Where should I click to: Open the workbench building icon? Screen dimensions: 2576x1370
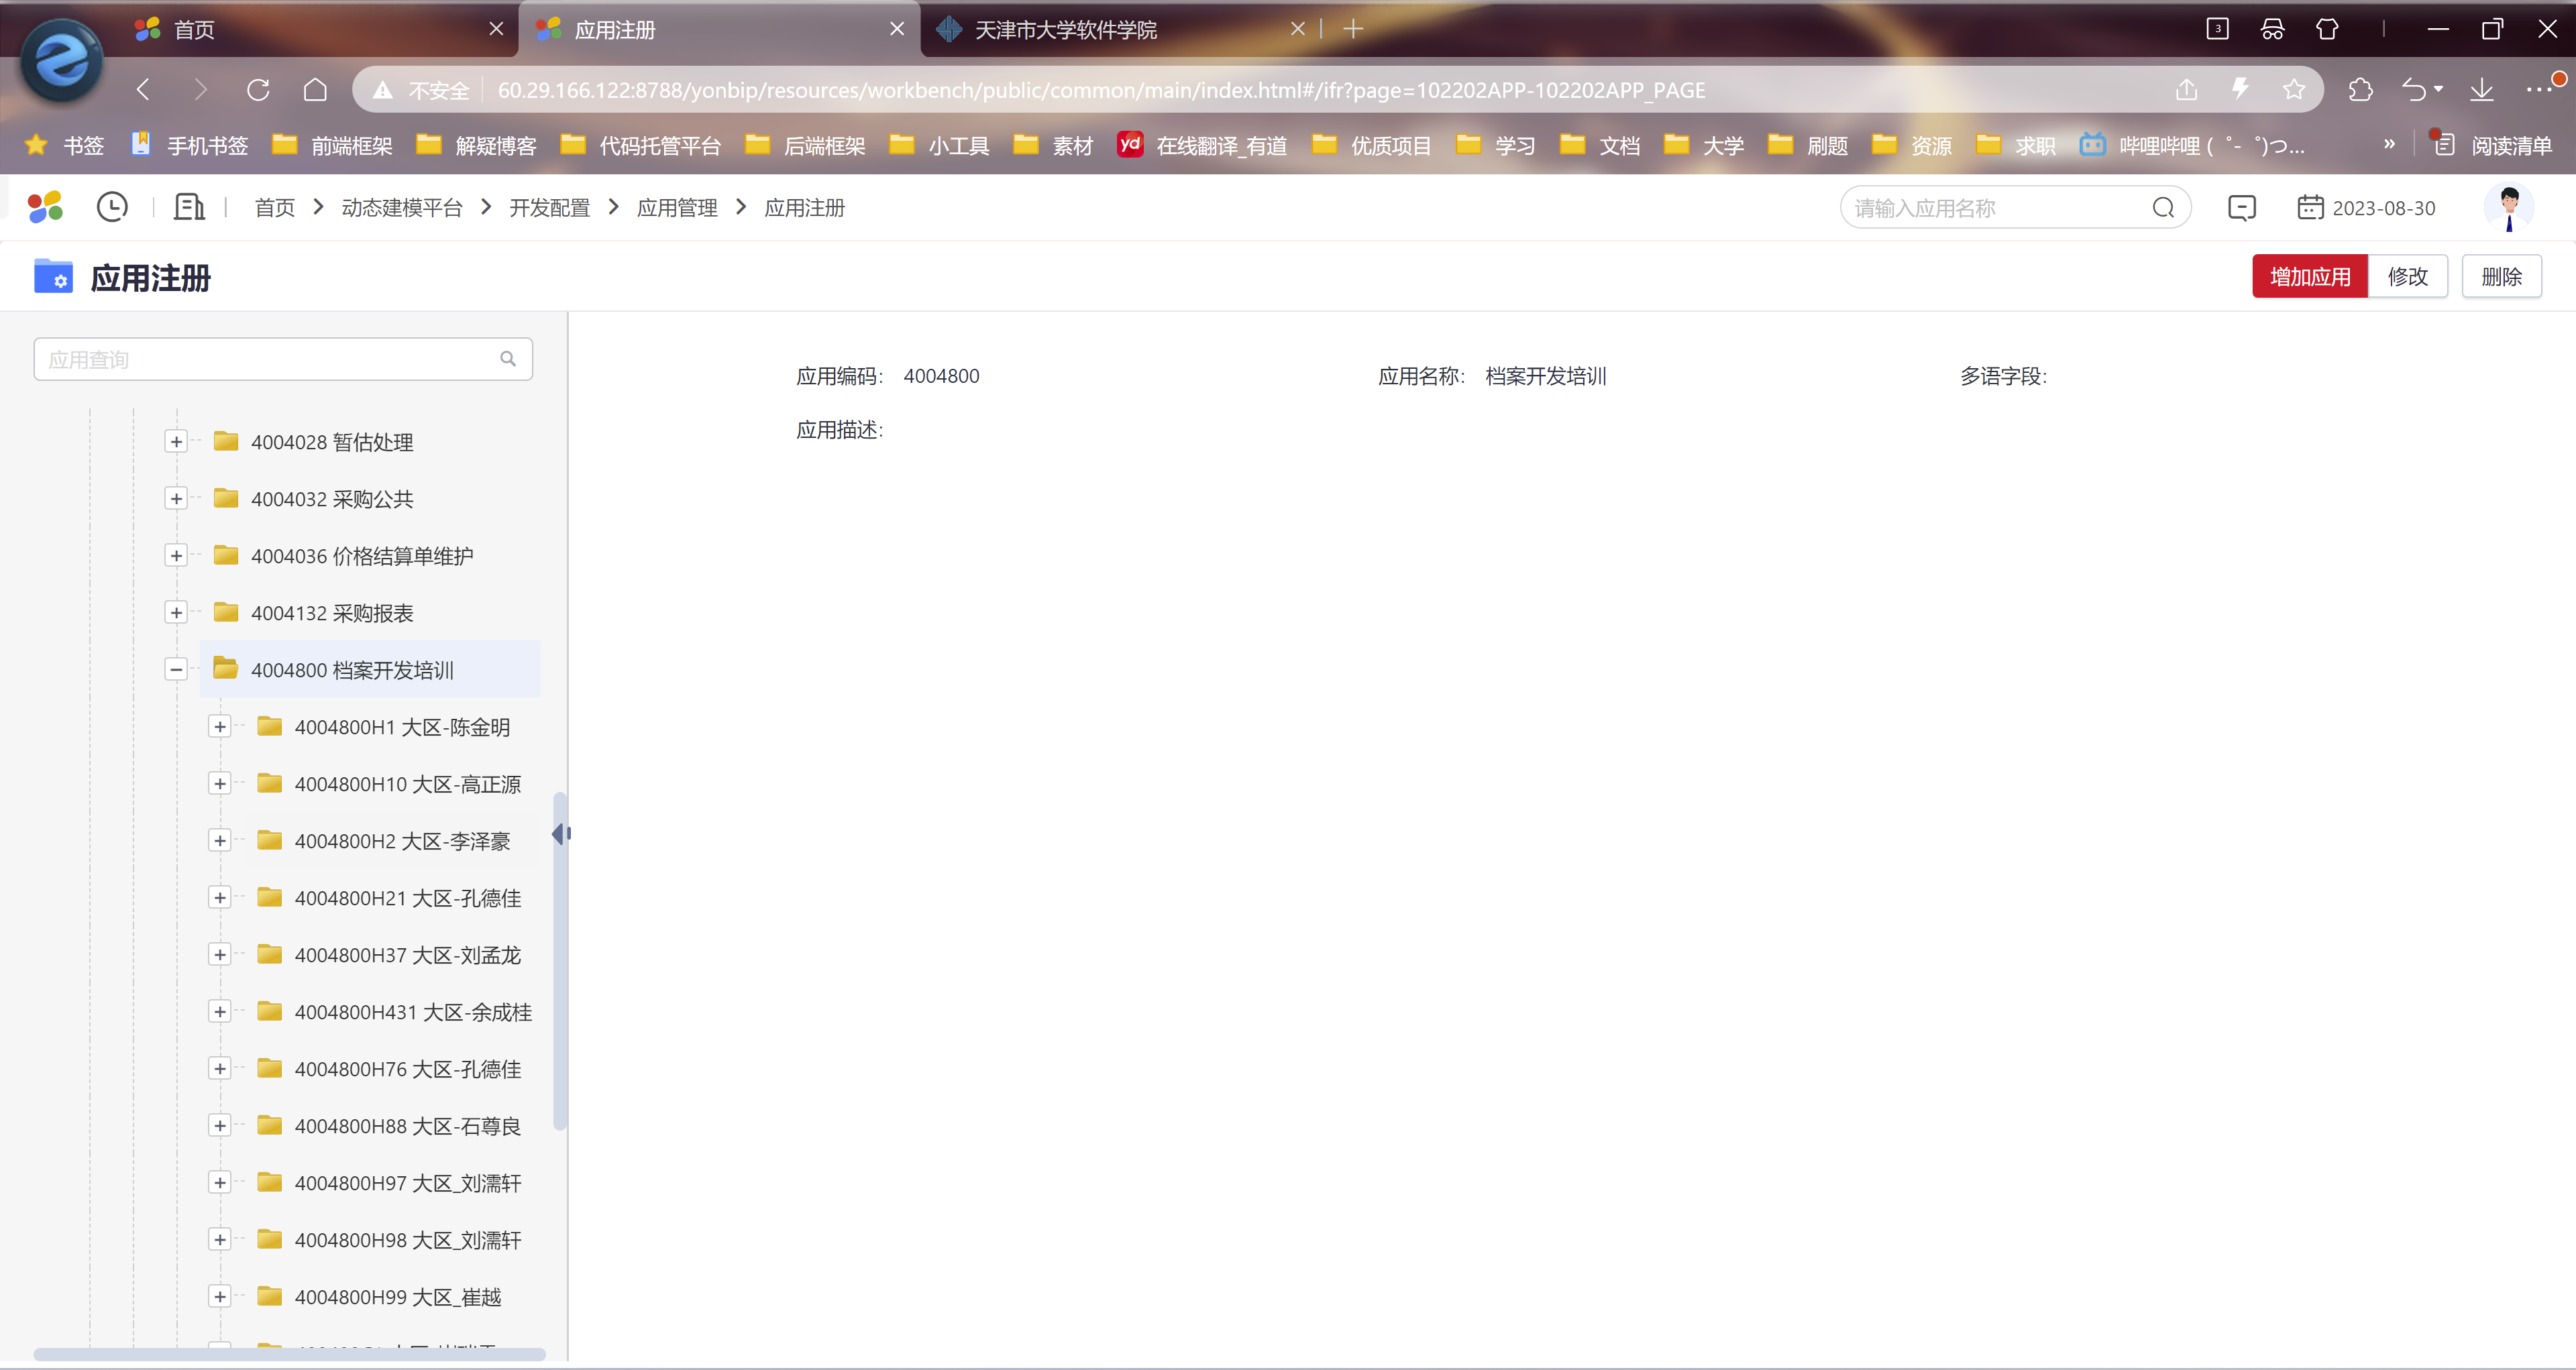click(189, 207)
